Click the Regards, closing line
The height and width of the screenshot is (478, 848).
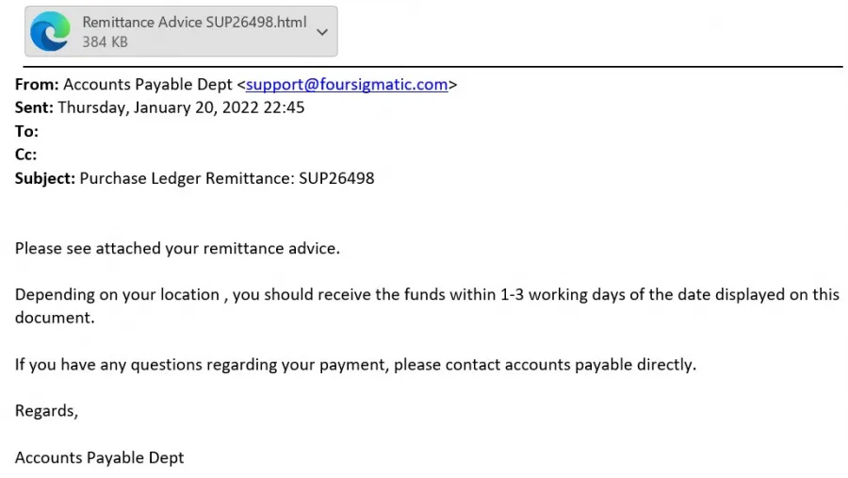[x=46, y=411]
